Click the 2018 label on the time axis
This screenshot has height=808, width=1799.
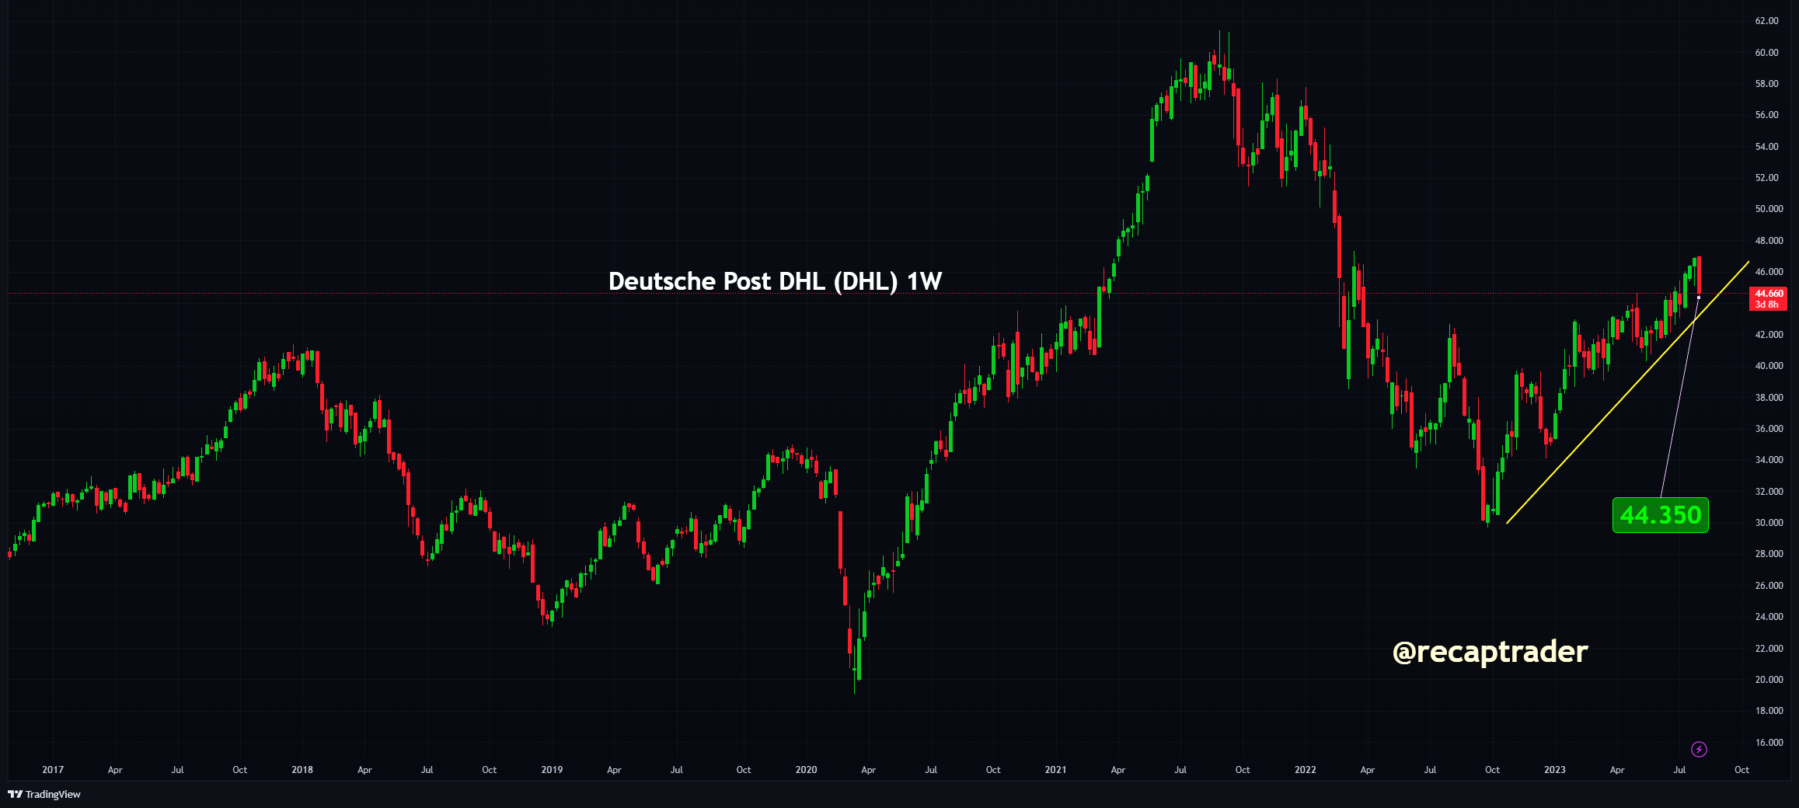(x=302, y=770)
